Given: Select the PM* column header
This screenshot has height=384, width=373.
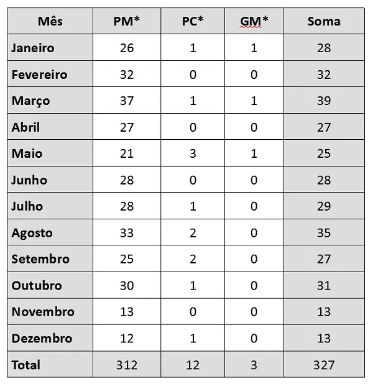Looking at the screenshot, I should pos(127,22).
